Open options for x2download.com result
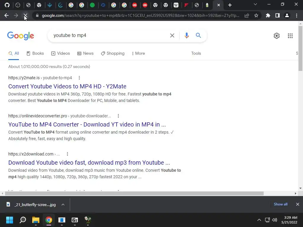 [67, 154]
